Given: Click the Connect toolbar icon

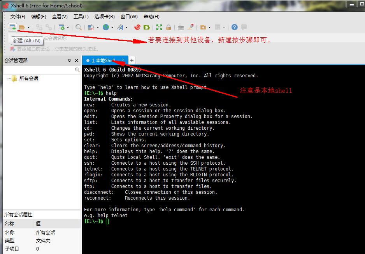Looking at the screenshot, I should coord(39,28).
